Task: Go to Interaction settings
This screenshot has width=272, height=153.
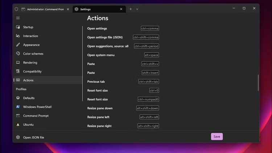Action: click(x=48, y=36)
